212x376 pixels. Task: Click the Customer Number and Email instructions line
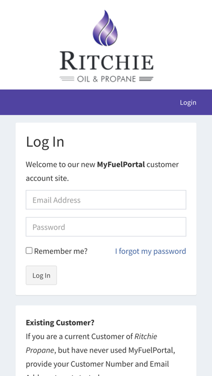pyautogui.click(x=97, y=364)
